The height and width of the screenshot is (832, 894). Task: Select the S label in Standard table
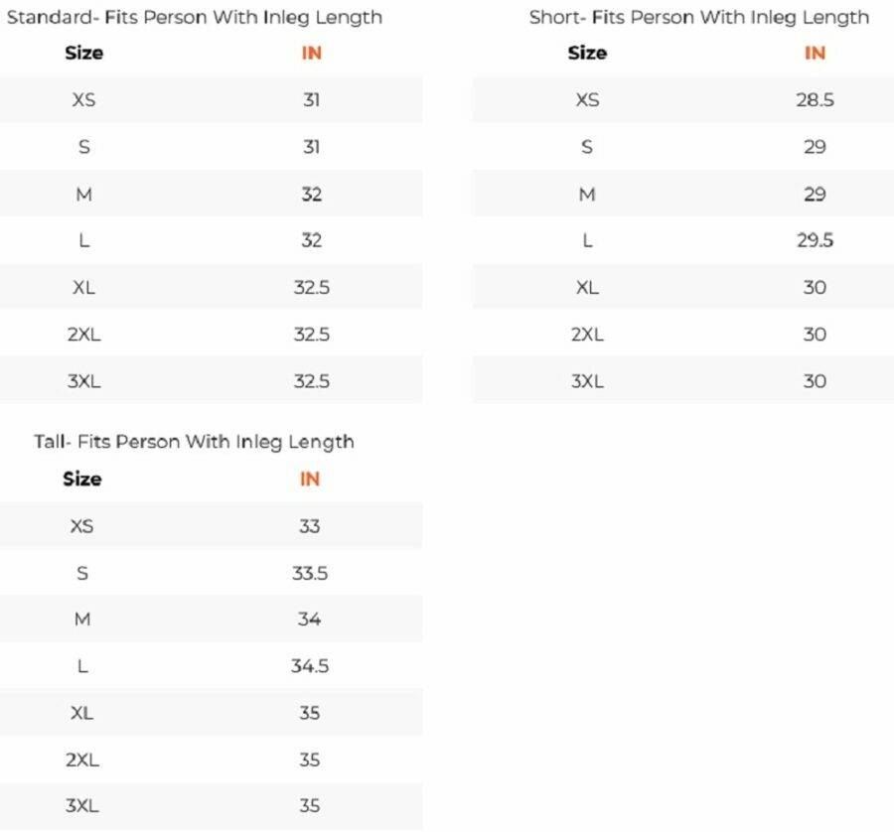coord(84,147)
